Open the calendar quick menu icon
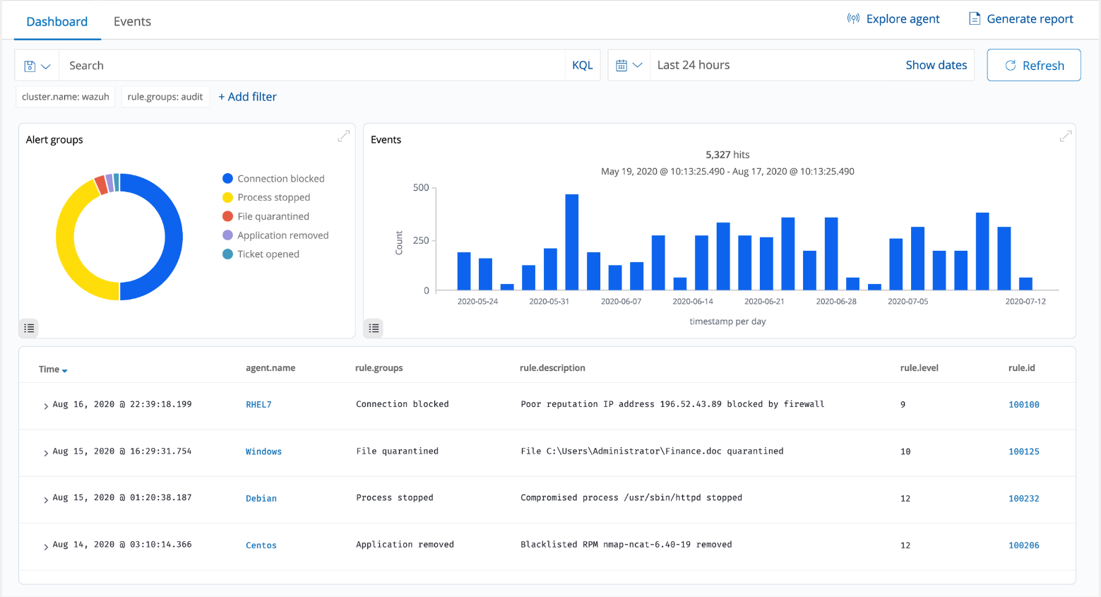 click(629, 65)
